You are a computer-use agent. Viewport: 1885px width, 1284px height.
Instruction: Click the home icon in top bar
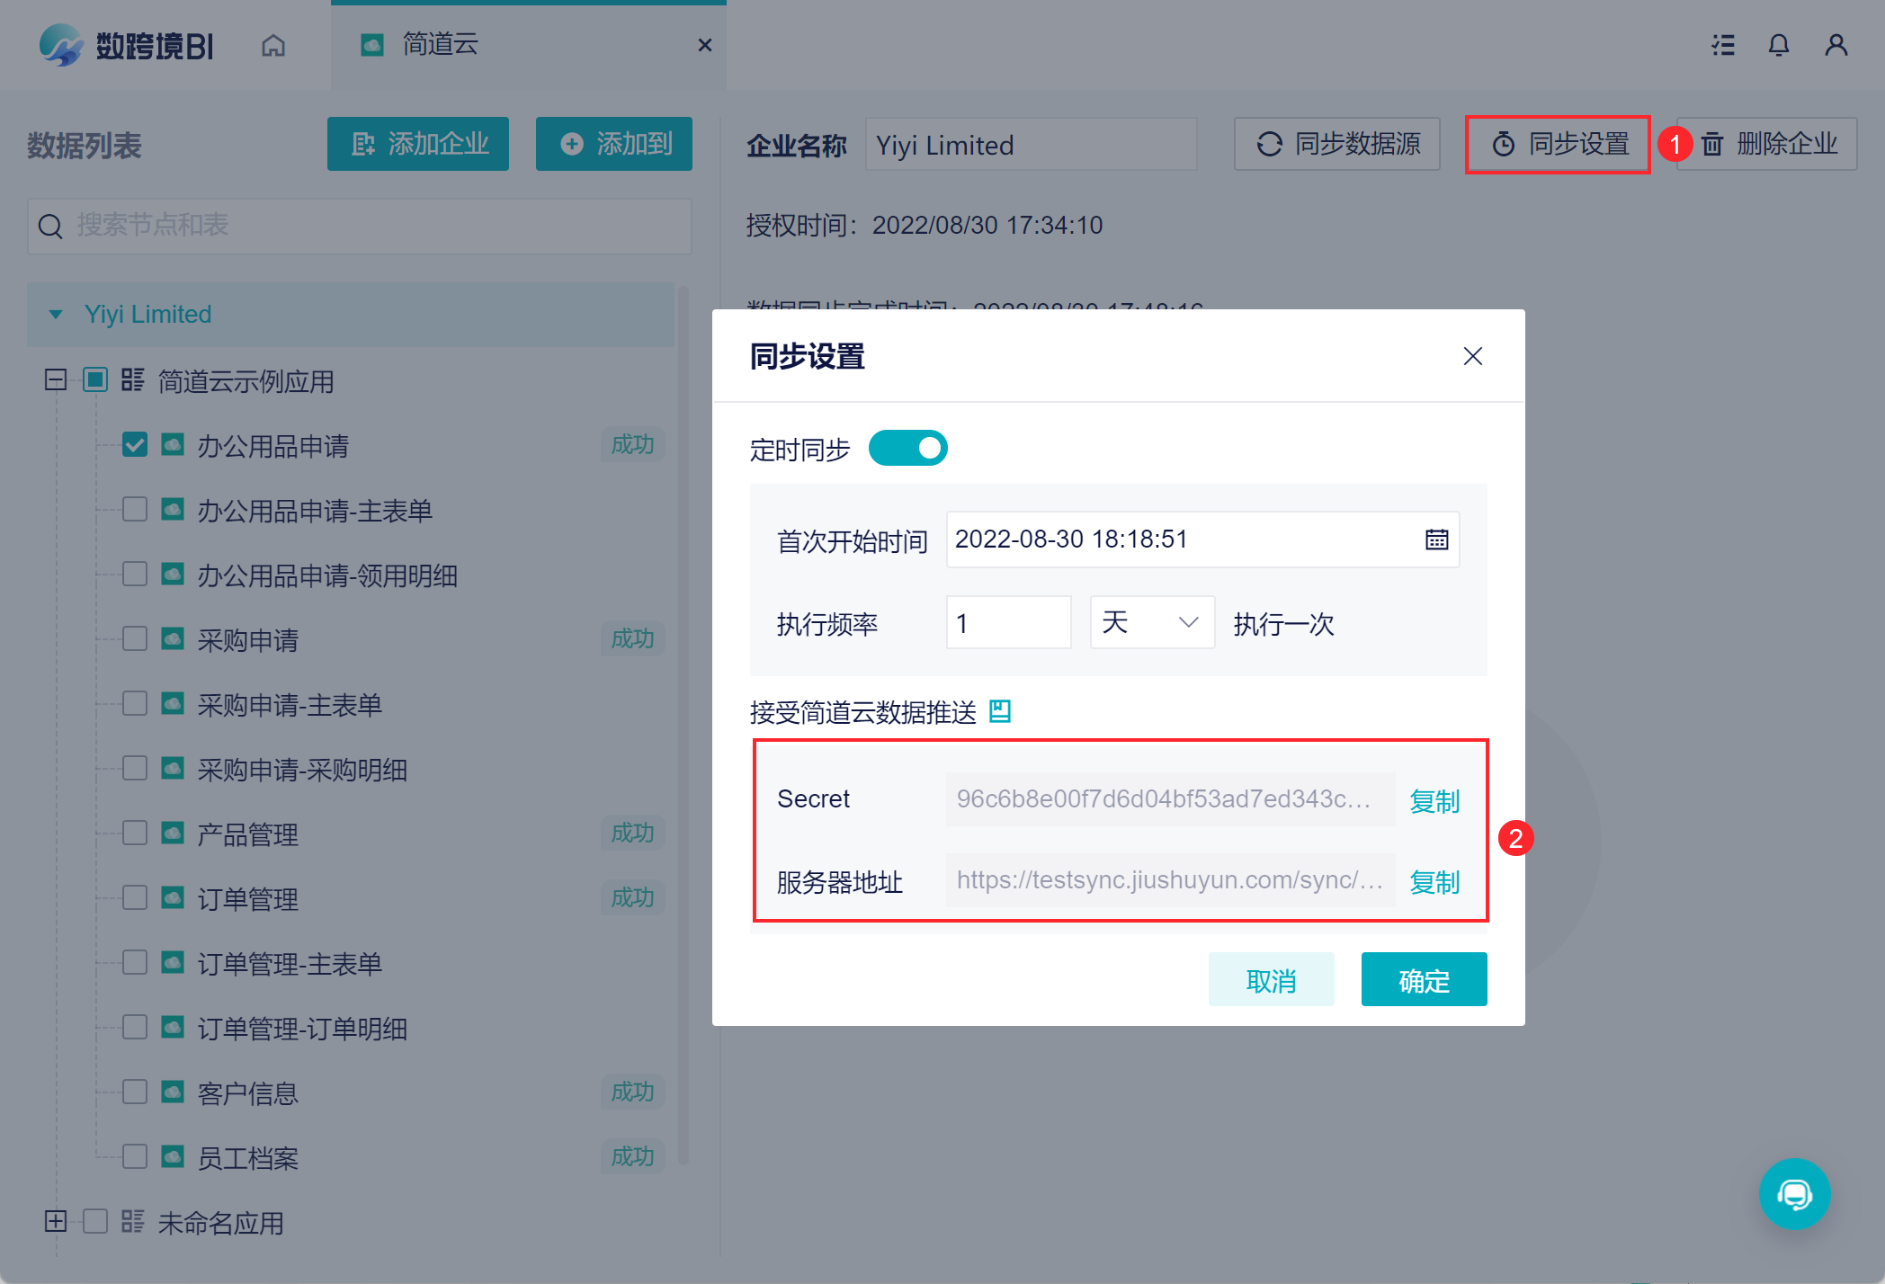coord(273,45)
